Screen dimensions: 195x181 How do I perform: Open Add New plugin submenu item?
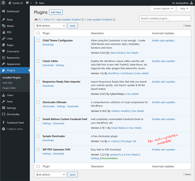pos(7,83)
